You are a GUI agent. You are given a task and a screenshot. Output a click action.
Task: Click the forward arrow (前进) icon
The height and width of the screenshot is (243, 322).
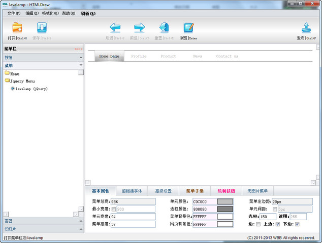point(139,28)
